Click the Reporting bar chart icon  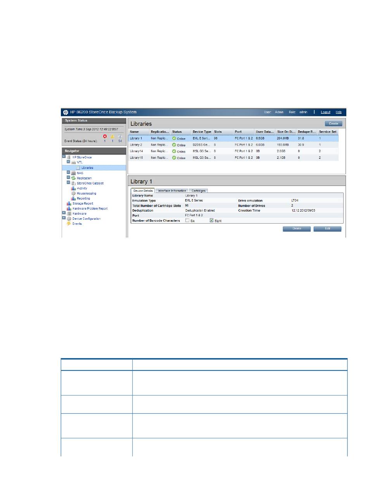coord(73,198)
